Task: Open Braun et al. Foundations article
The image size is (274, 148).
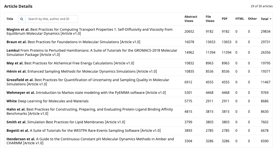Action: point(73,42)
